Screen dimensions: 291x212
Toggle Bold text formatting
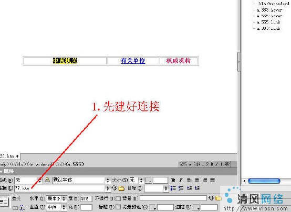173,180
